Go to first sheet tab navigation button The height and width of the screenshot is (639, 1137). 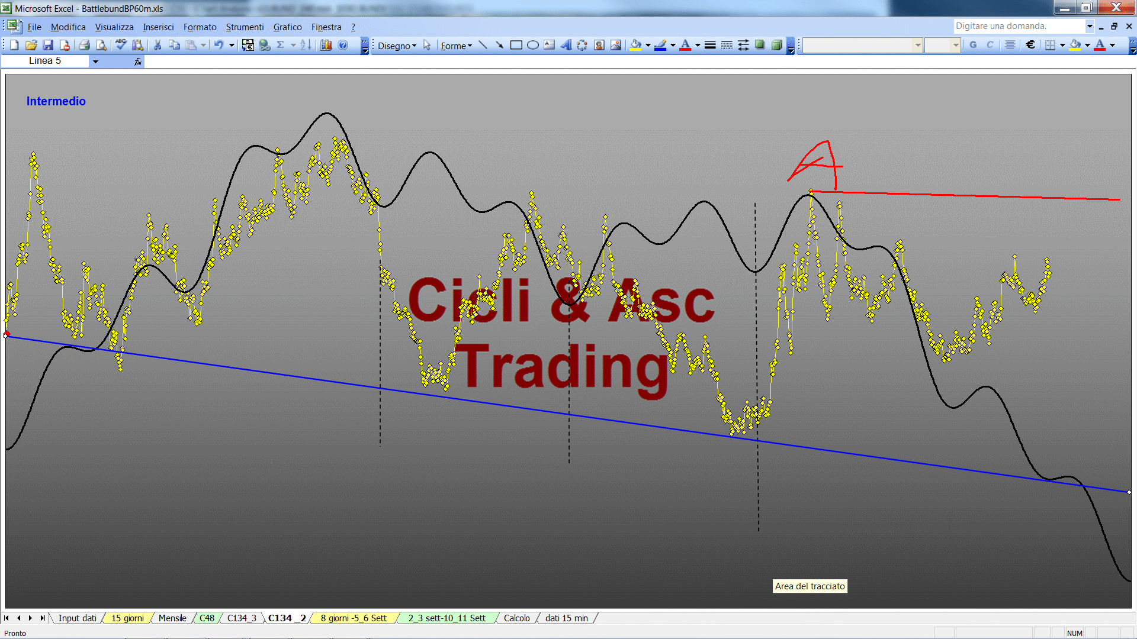point(7,618)
